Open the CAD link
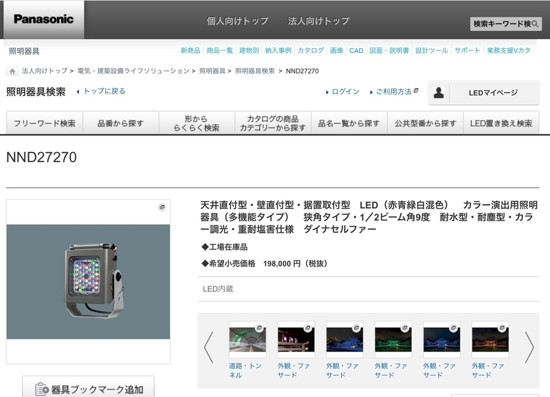This screenshot has width=550, height=397. coord(356,50)
